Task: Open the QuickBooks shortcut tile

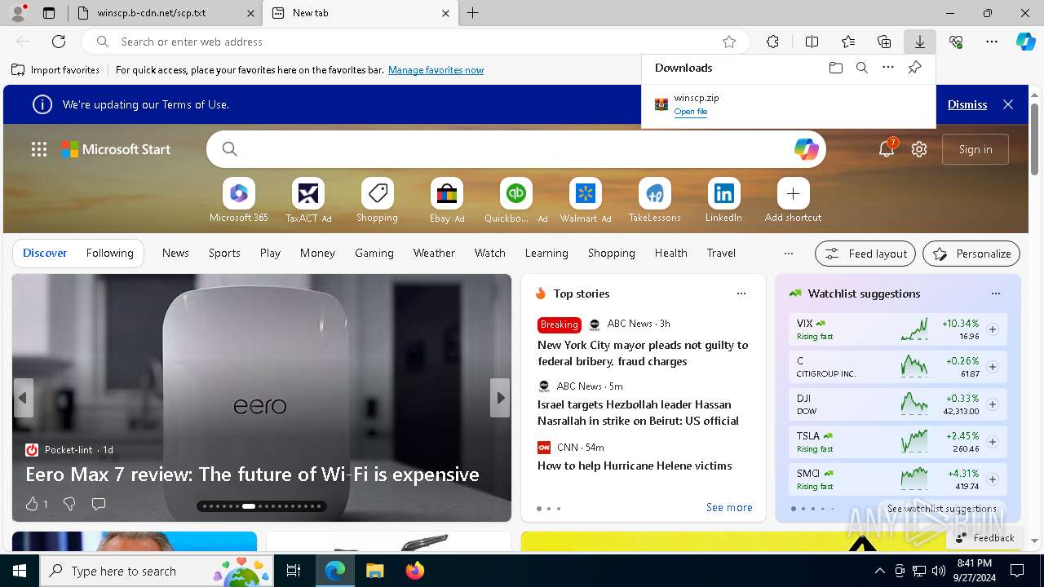Action: tap(516, 201)
